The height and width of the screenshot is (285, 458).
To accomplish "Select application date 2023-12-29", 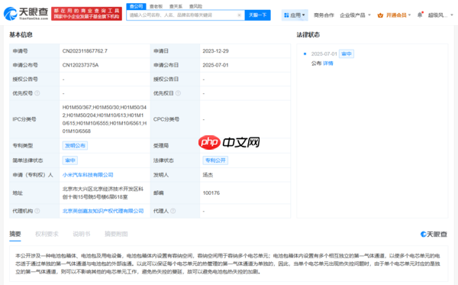I will 215,51.
